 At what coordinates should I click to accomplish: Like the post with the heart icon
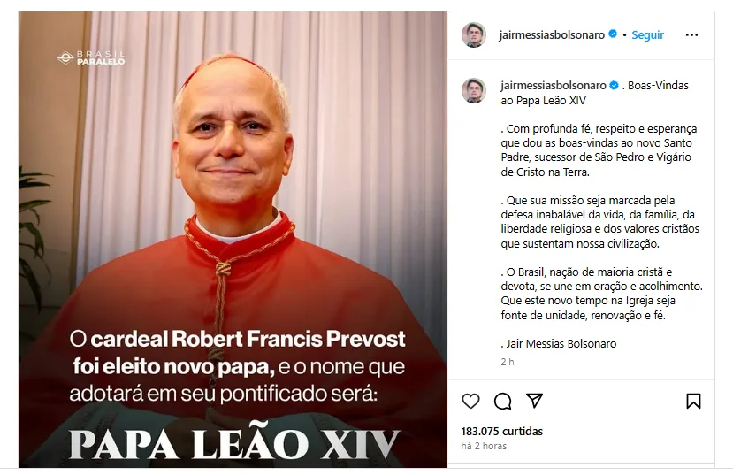tap(470, 401)
